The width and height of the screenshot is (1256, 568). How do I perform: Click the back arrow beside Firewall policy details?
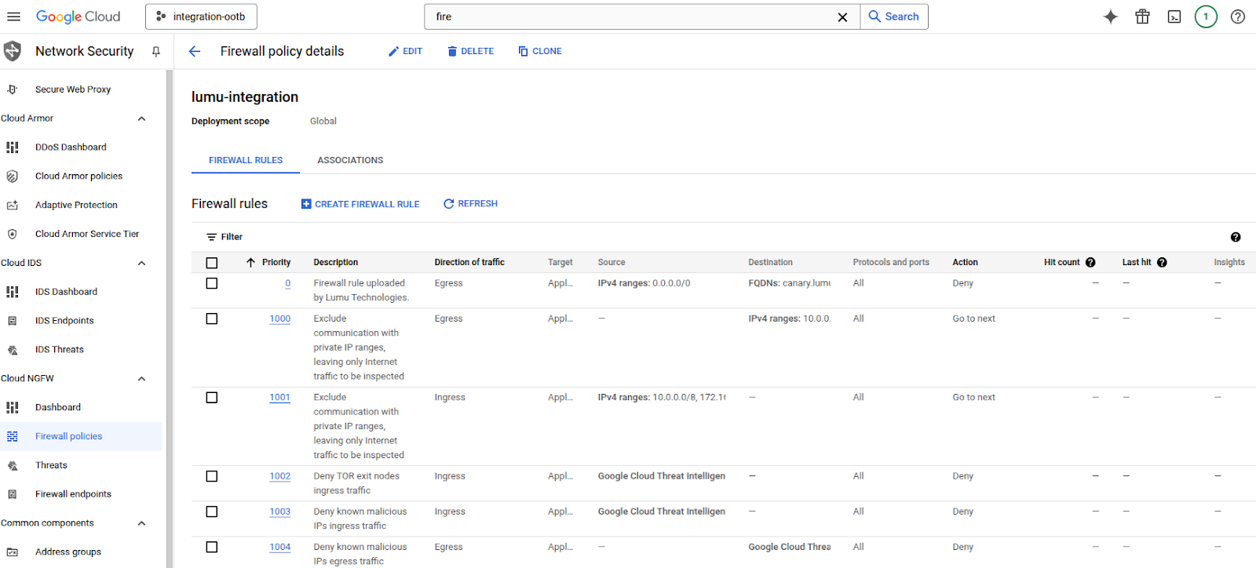195,51
